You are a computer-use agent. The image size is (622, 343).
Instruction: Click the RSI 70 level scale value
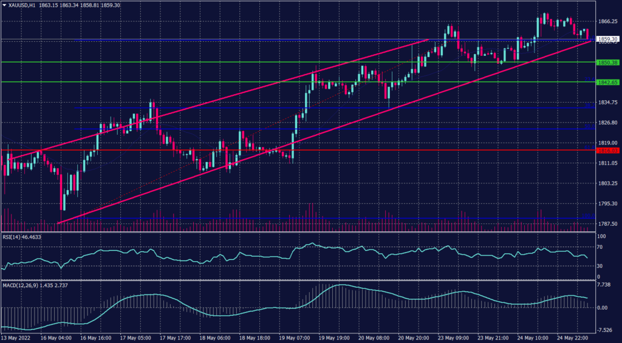coord(599,248)
